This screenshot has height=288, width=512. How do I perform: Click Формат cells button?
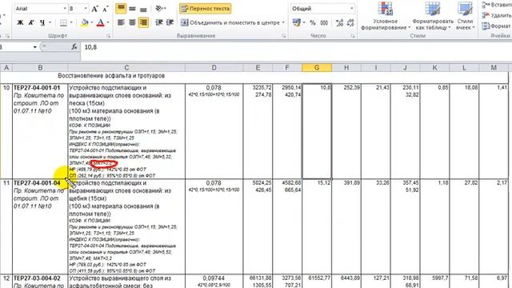[497, 26]
